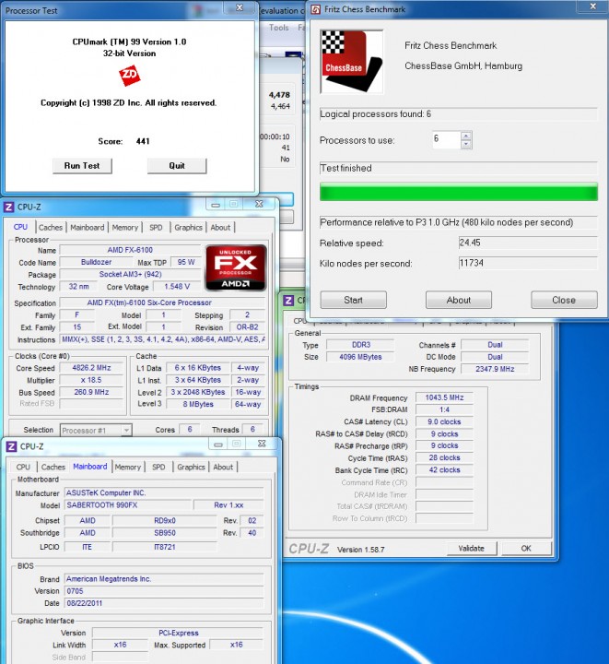Click the CPU-Z title icon of Mainboard window

[11, 446]
